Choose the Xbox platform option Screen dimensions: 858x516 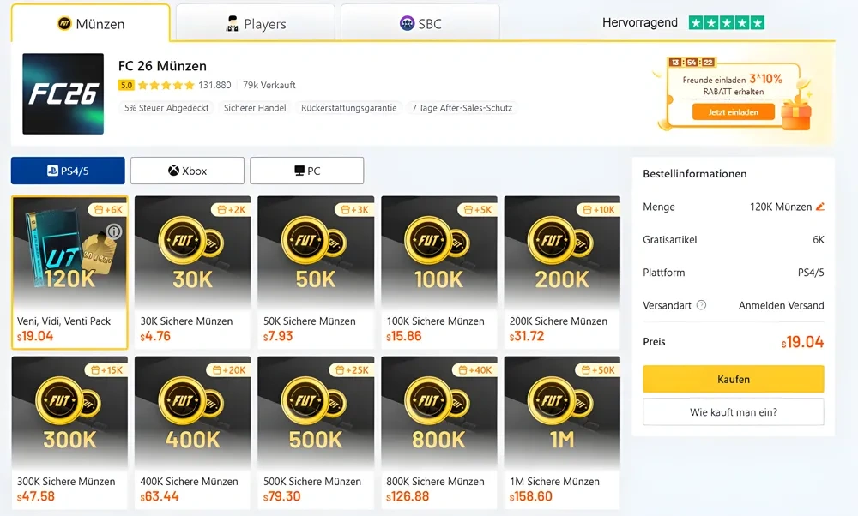(x=187, y=171)
